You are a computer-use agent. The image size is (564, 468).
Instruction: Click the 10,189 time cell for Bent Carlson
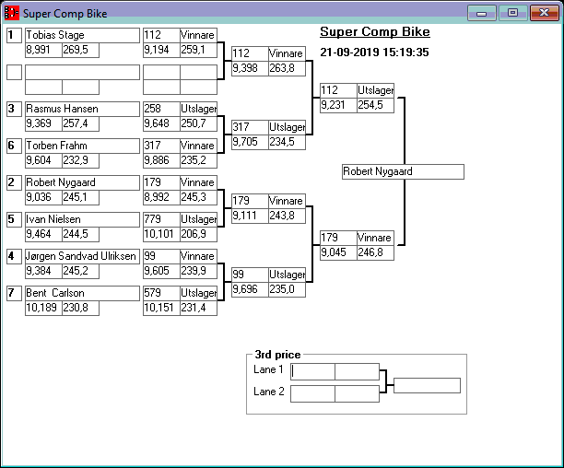(43, 308)
